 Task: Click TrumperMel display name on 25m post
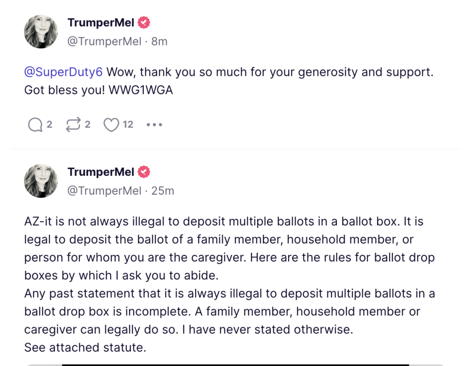tap(100, 172)
